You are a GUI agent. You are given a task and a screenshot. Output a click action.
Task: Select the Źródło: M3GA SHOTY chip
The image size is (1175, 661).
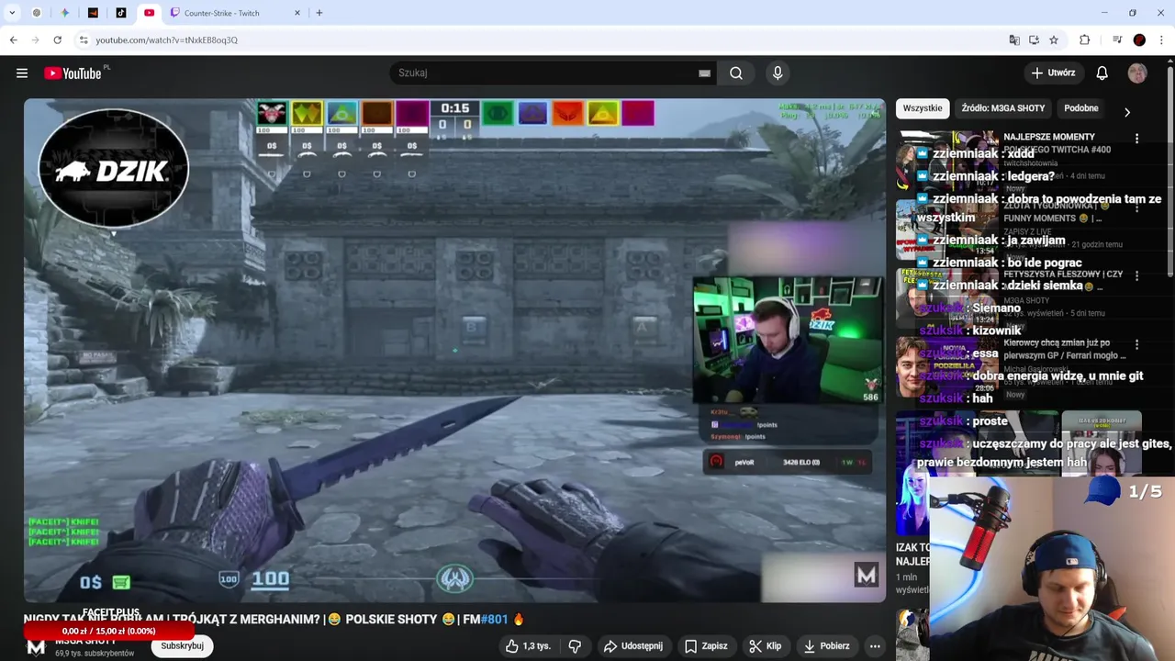pos(1003,108)
